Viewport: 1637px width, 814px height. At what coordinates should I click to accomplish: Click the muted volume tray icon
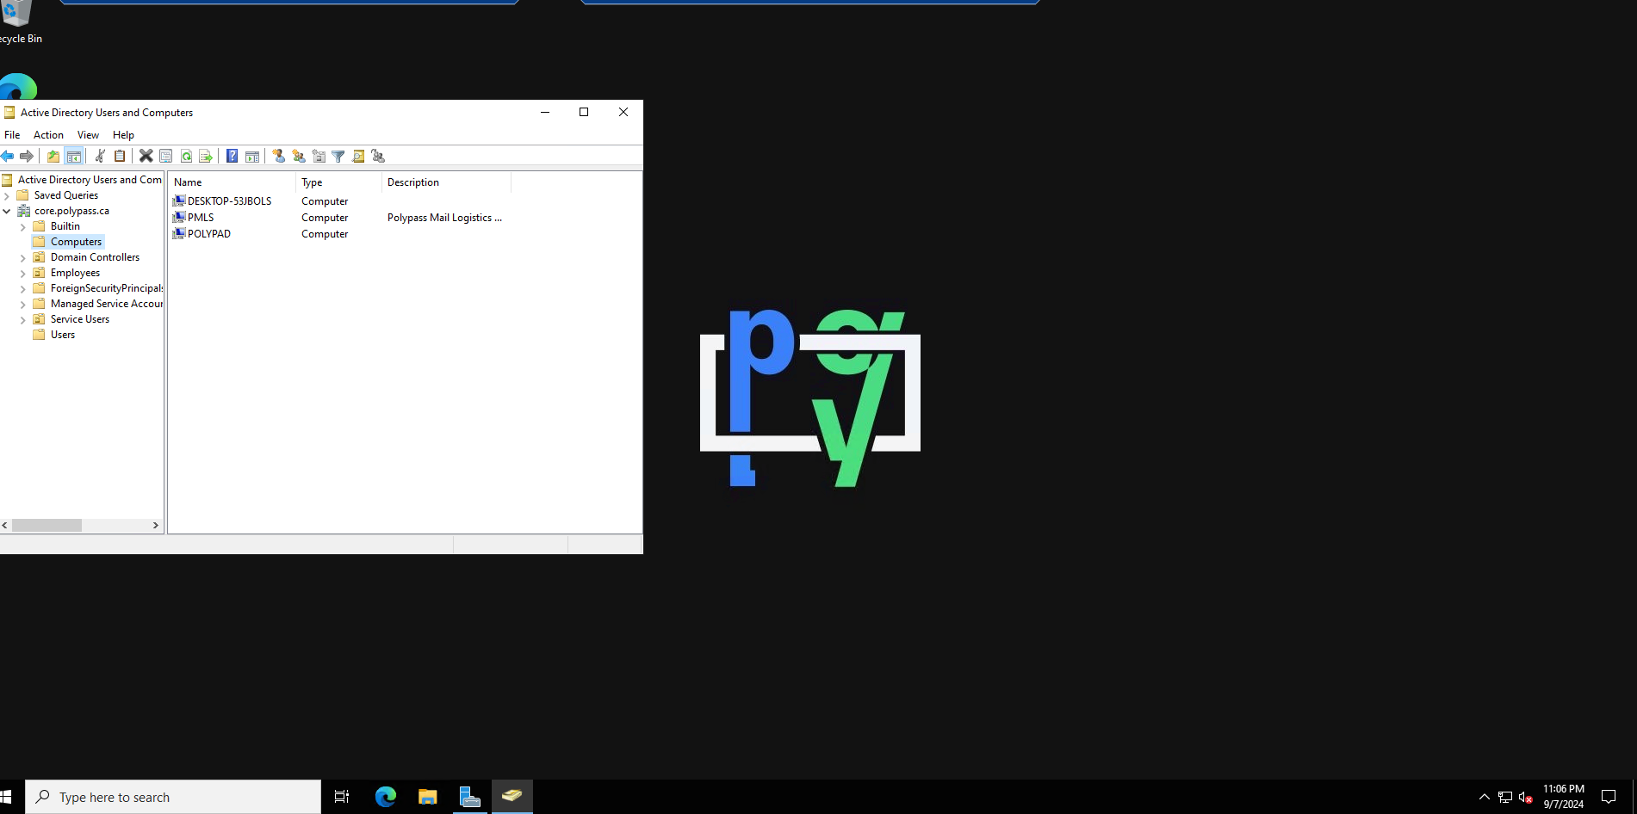coord(1526,797)
